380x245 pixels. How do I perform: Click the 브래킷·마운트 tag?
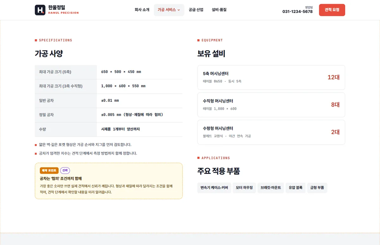click(271, 188)
